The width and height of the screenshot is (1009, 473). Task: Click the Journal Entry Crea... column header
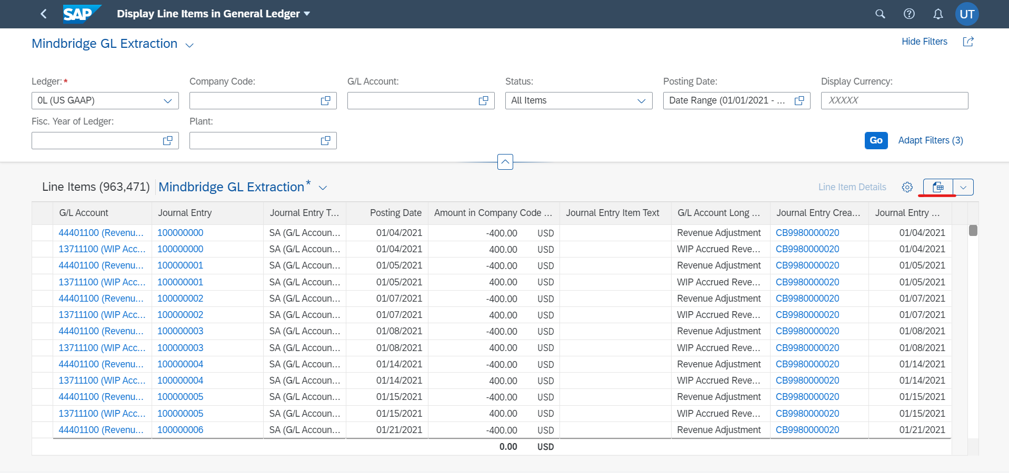[819, 213]
